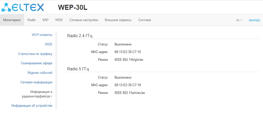
Task: Open Сетевые настройки tab
Action: tap(84, 20)
